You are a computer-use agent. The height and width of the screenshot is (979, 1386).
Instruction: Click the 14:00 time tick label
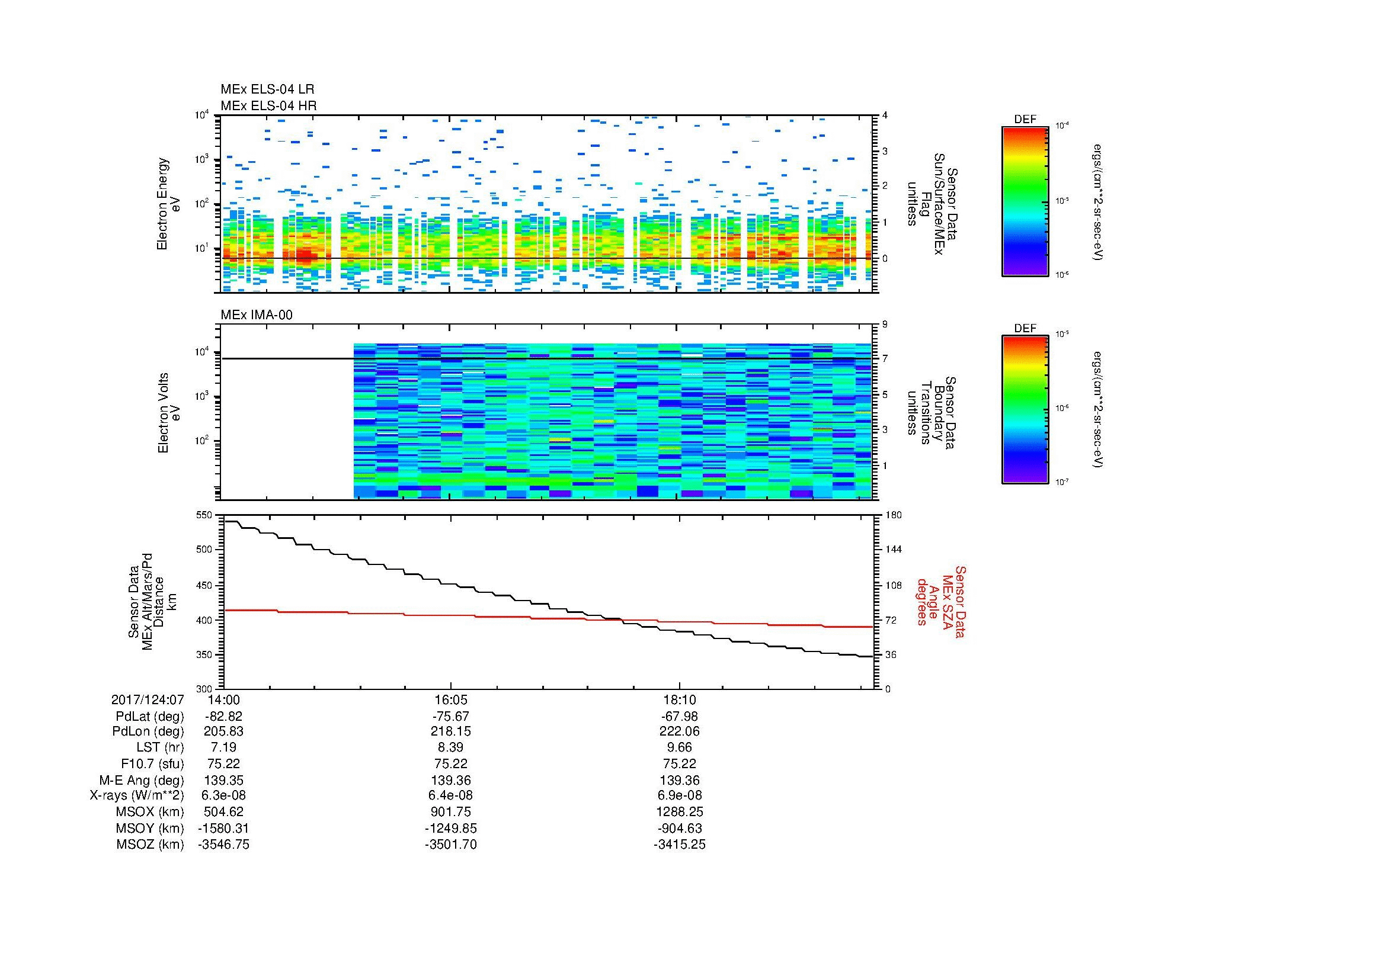[223, 699]
